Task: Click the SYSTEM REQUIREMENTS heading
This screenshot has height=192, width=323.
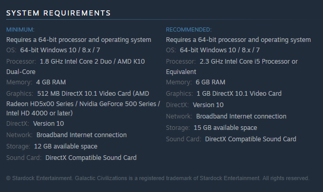Action: pos(59,13)
